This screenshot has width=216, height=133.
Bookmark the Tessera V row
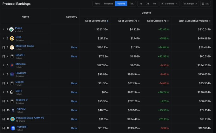pos(3,101)
